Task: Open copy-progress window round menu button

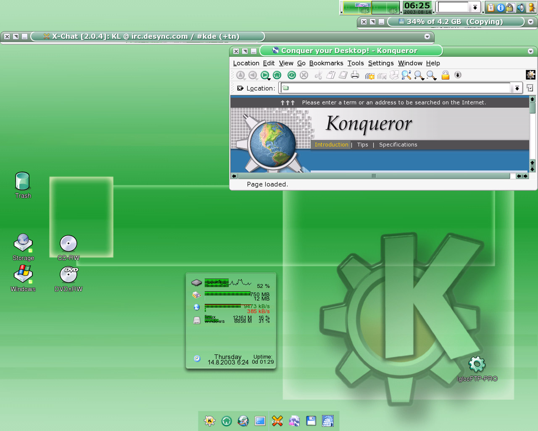Action: 530,22
